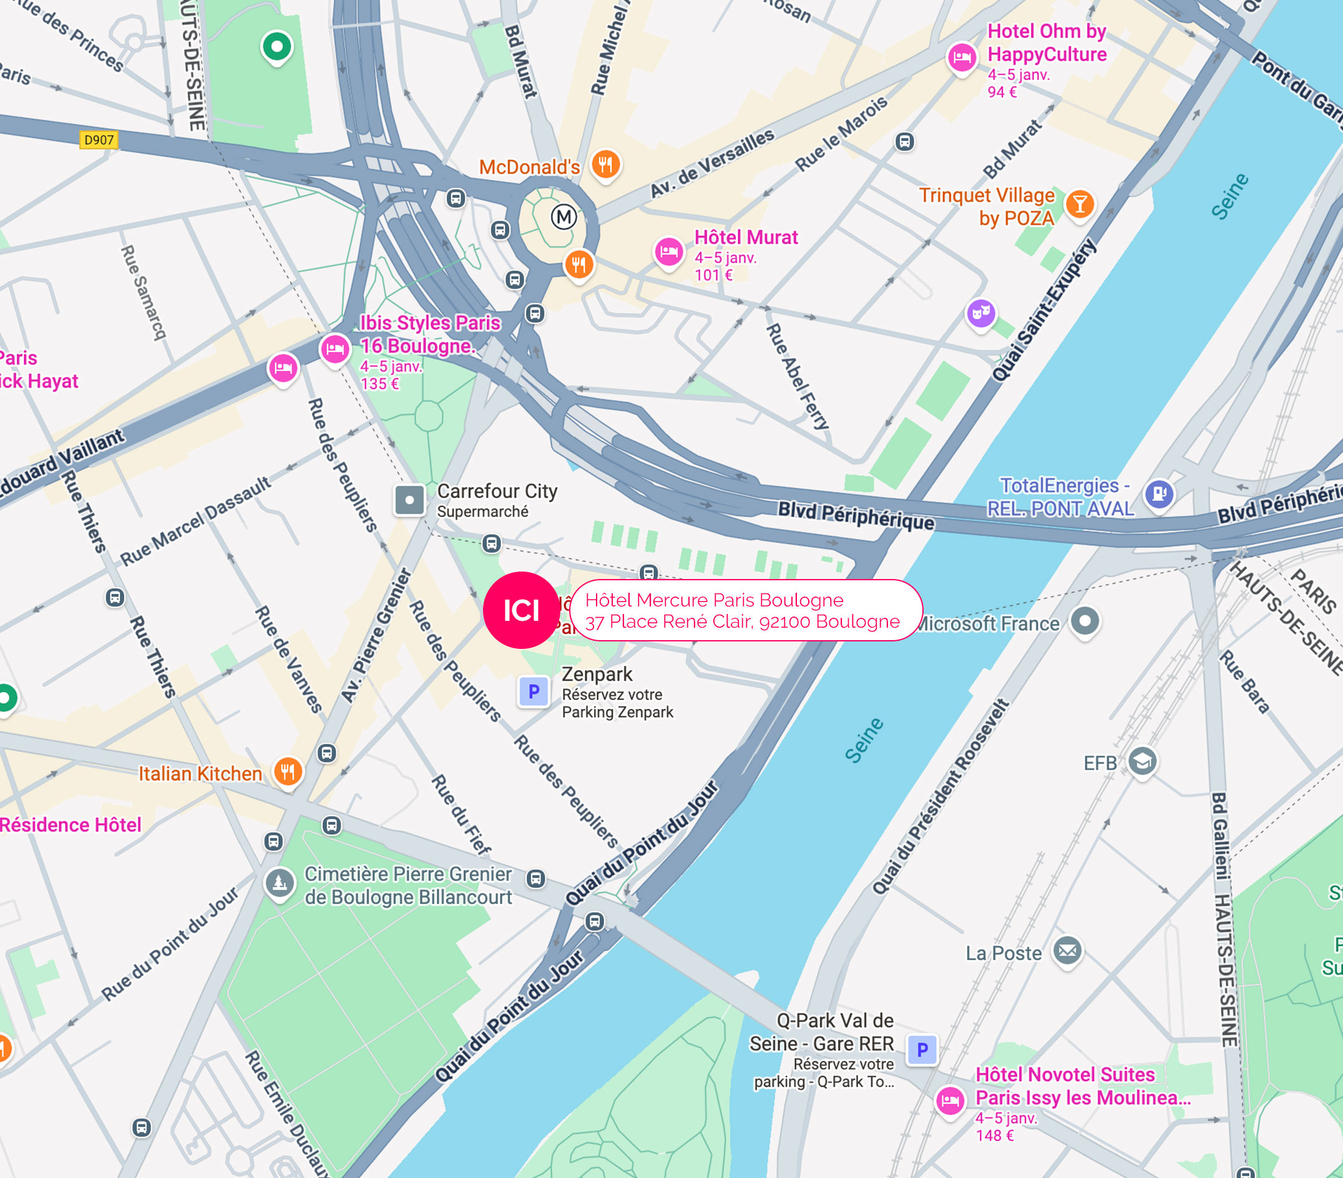The height and width of the screenshot is (1178, 1343).
Task: Click the TotalEnergies gas station icon
Action: pos(1159,494)
